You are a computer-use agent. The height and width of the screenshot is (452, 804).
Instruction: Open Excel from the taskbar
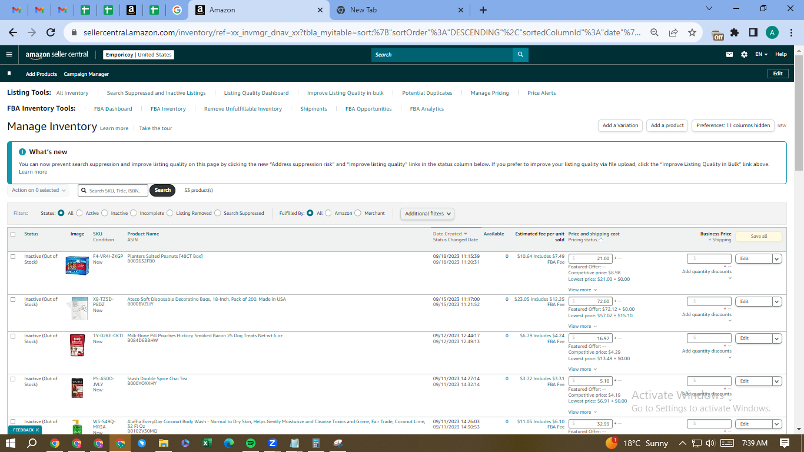(207, 443)
